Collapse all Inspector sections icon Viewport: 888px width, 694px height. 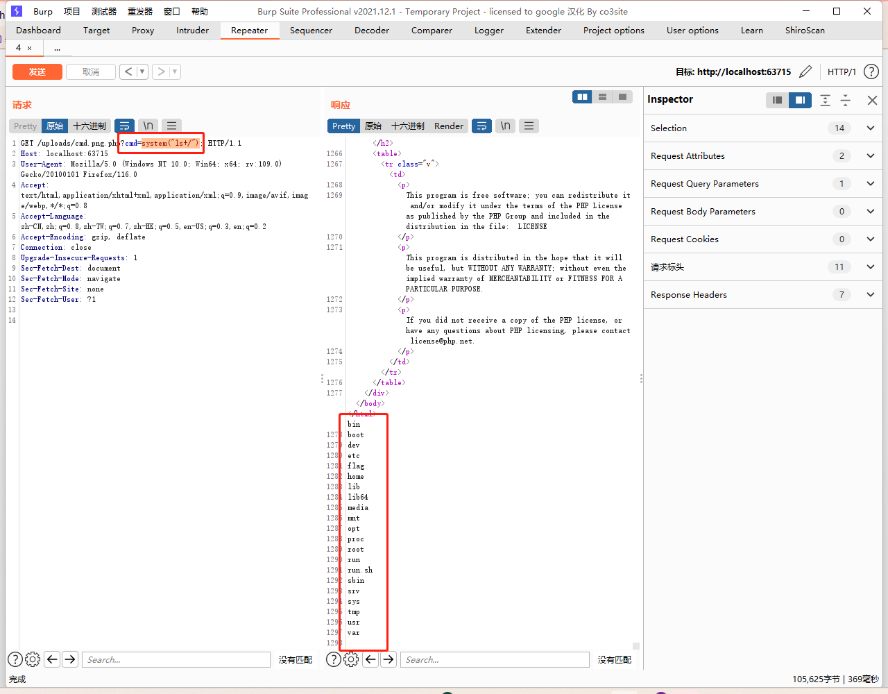pos(846,100)
